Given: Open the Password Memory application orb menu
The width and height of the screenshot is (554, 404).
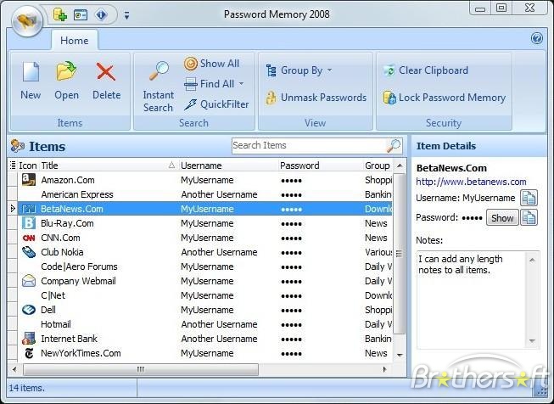Looking at the screenshot, I should (27, 21).
